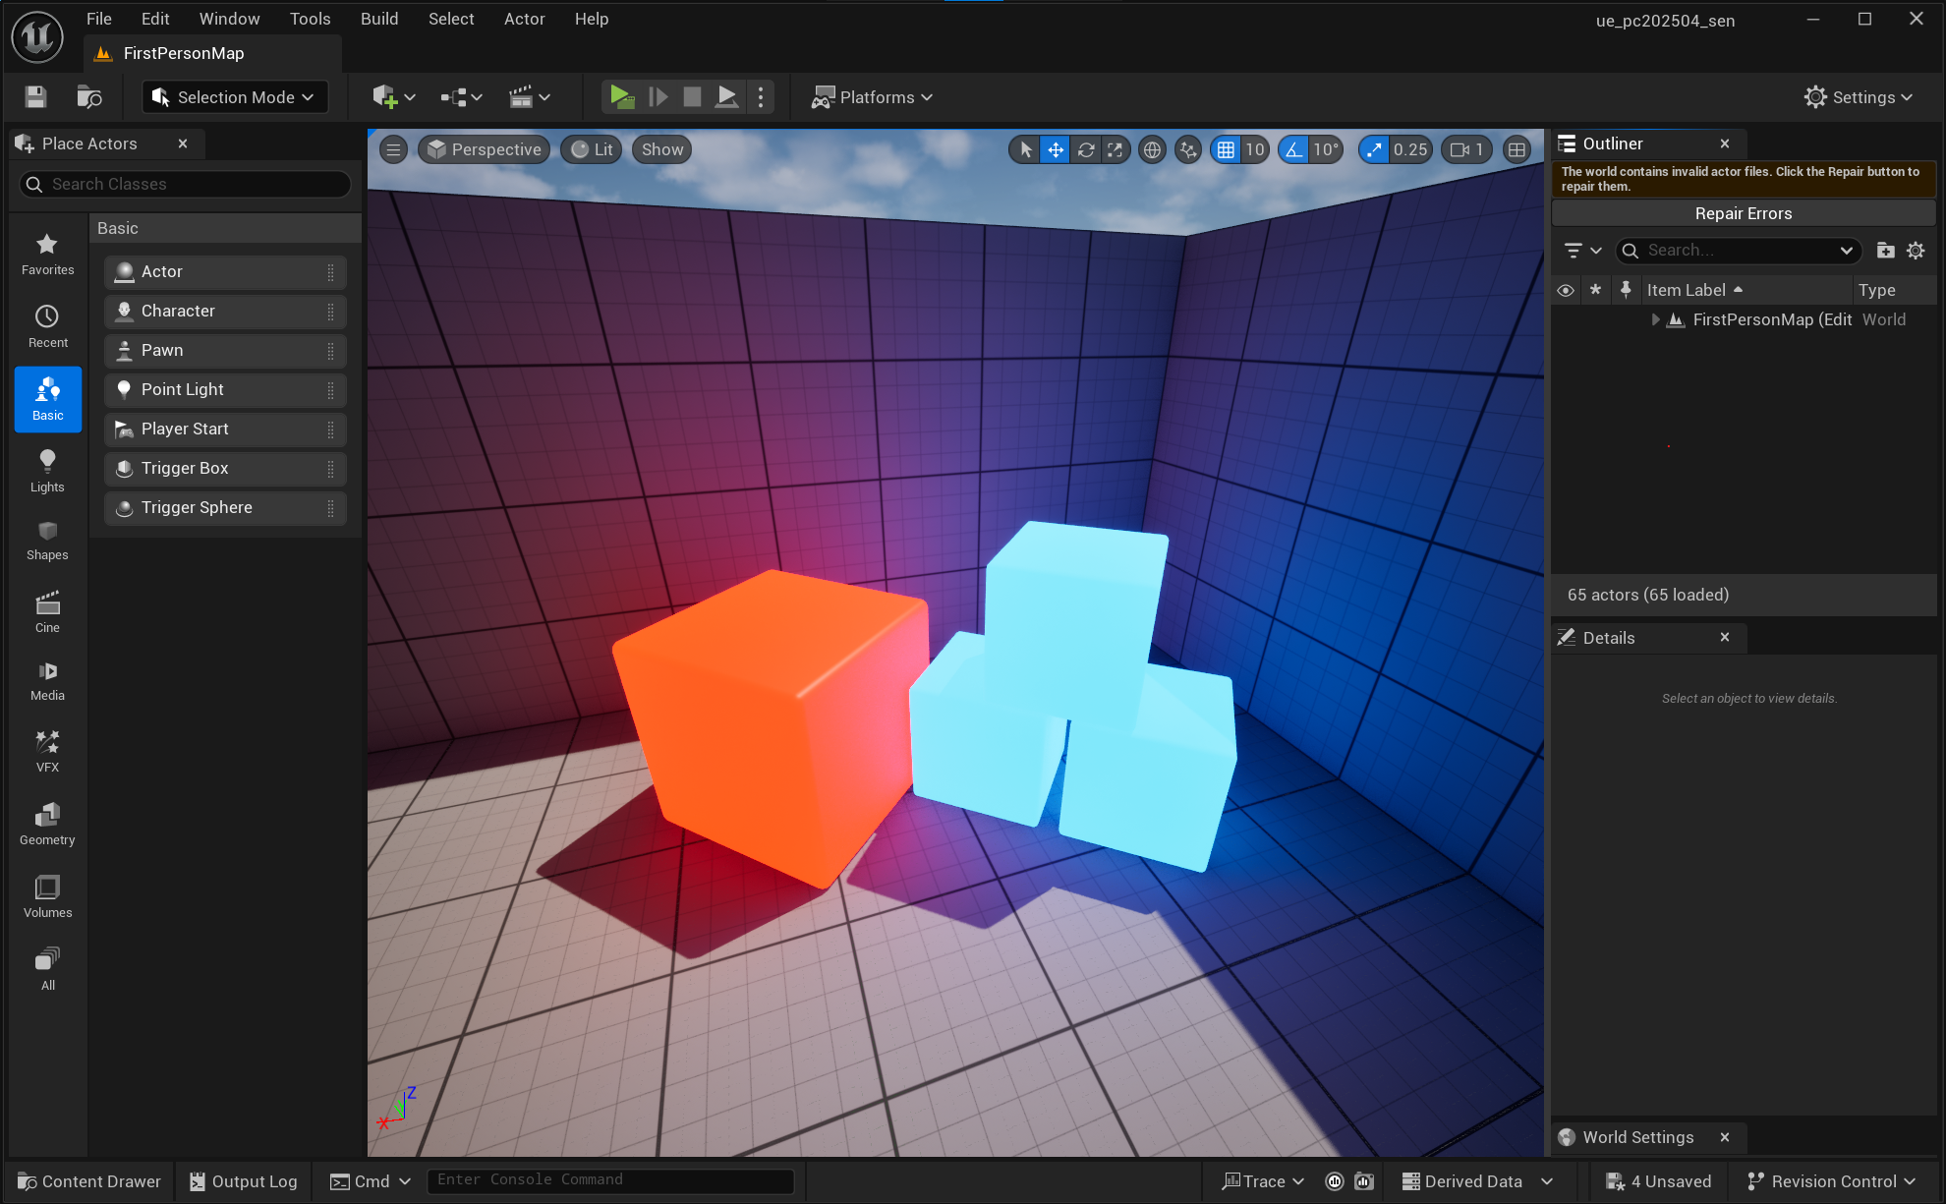The height and width of the screenshot is (1204, 1946).
Task: Click the Save current level icon
Action: pyautogui.click(x=35, y=96)
